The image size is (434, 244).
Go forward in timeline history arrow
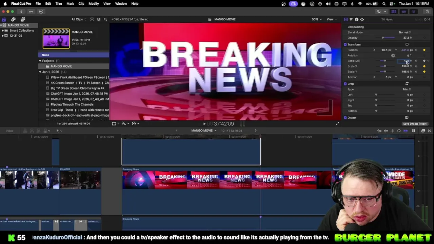(x=256, y=130)
